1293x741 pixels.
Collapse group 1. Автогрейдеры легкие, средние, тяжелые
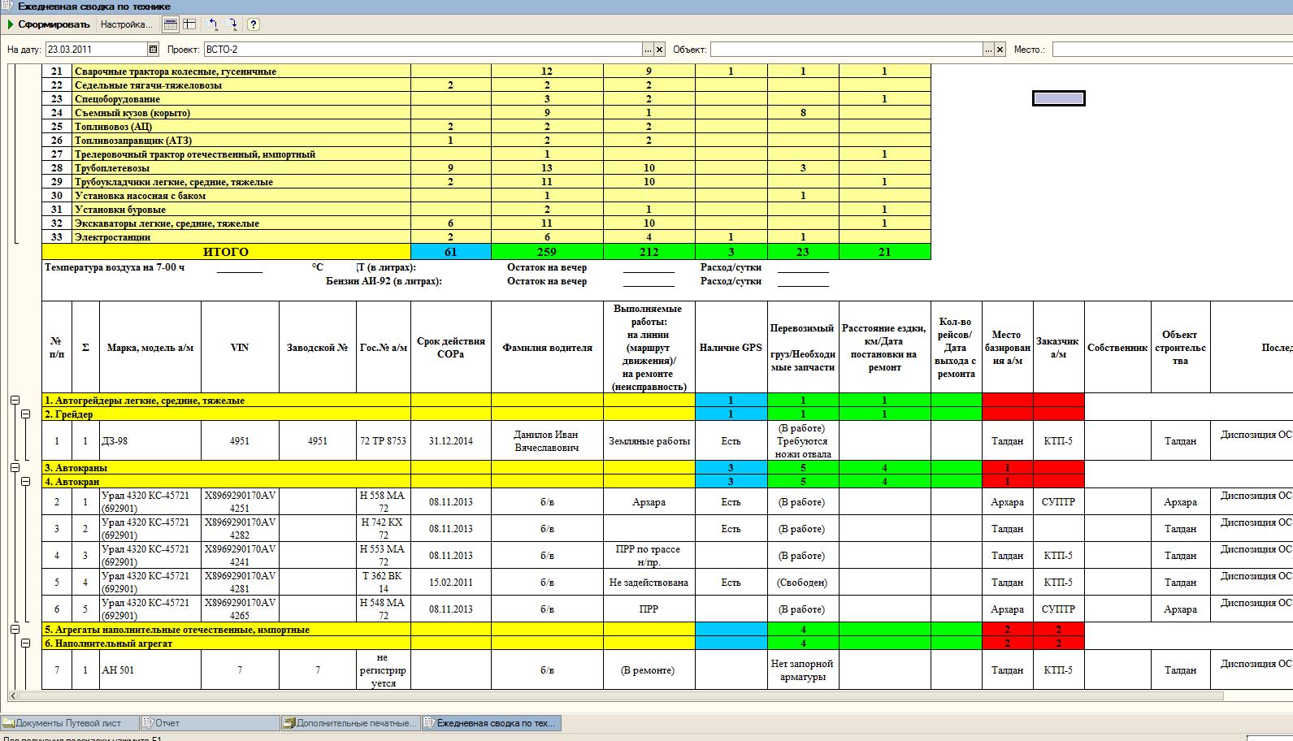coord(15,401)
